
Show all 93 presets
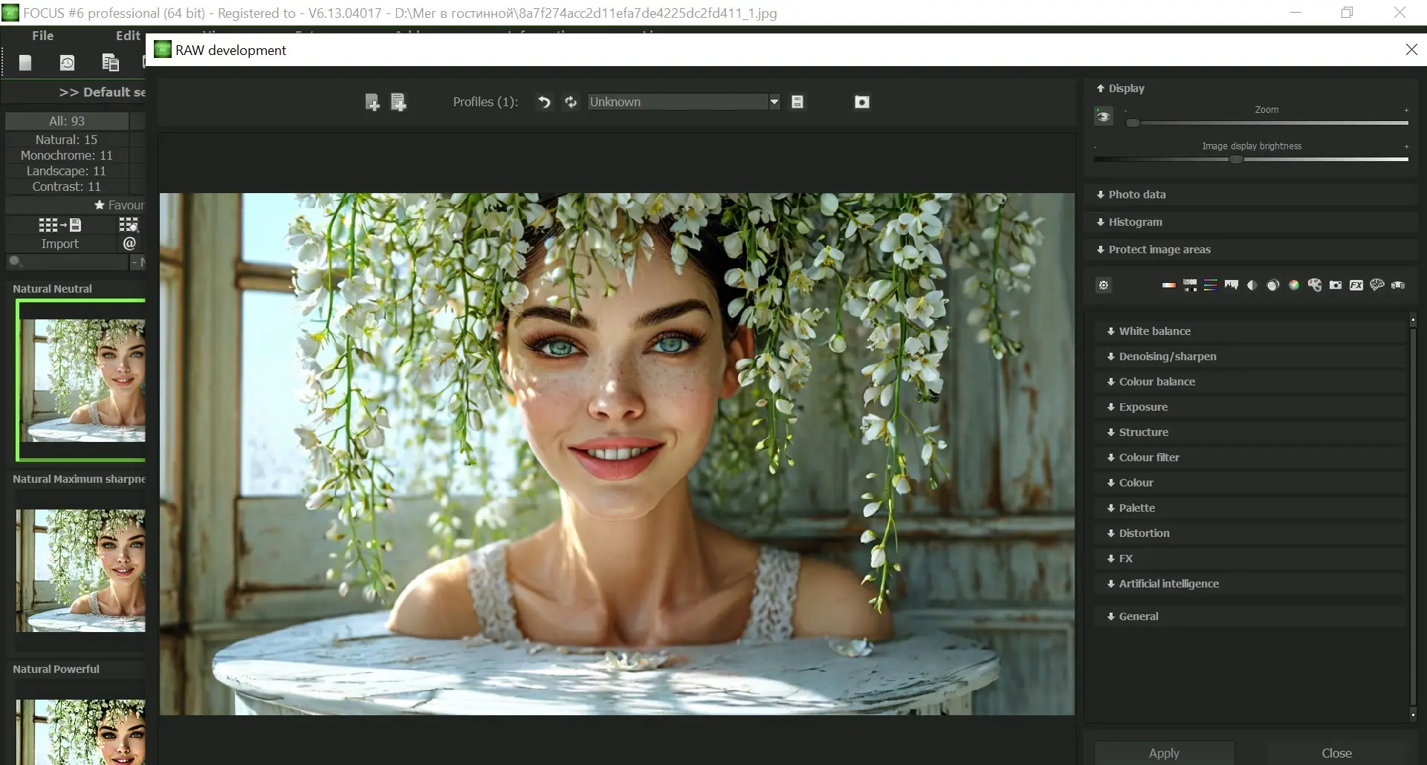coord(67,121)
